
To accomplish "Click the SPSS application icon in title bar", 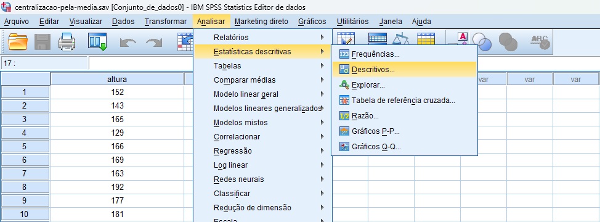I will (x=7, y=7).
